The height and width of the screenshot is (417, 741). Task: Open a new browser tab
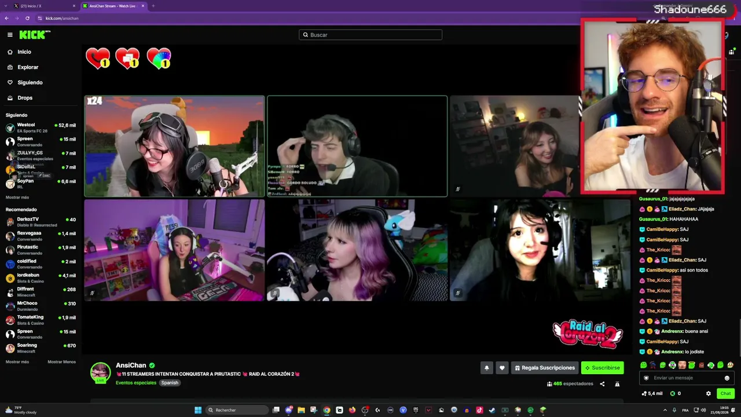coord(153,6)
